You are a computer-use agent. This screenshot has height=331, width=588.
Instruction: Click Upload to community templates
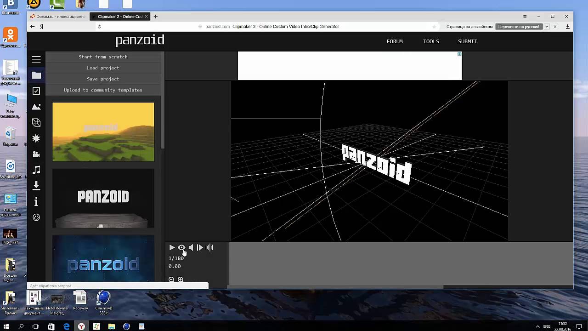pyautogui.click(x=103, y=90)
